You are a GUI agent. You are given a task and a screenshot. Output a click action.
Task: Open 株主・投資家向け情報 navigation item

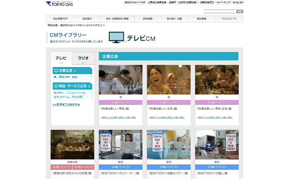coord(117,19)
